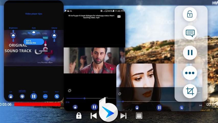Screen dimensions: 218x123
Task: Select the crop icon in the white panel
Action: click(x=190, y=91)
